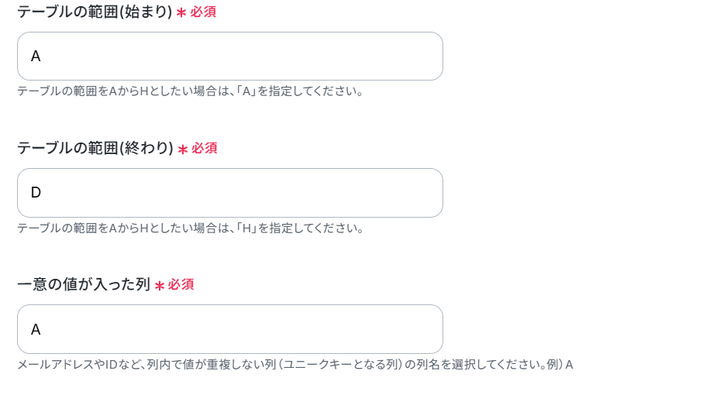Image resolution: width=713 pixels, height=395 pixels.
Task: Click the red asterisk beside テーブルの範囲(終わり)
Action: coord(183,149)
